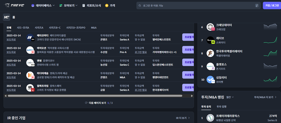The width and height of the screenshot is (281, 123).
Task: Select the 시리즈D~프리IPO tab
Action: (76, 28)
